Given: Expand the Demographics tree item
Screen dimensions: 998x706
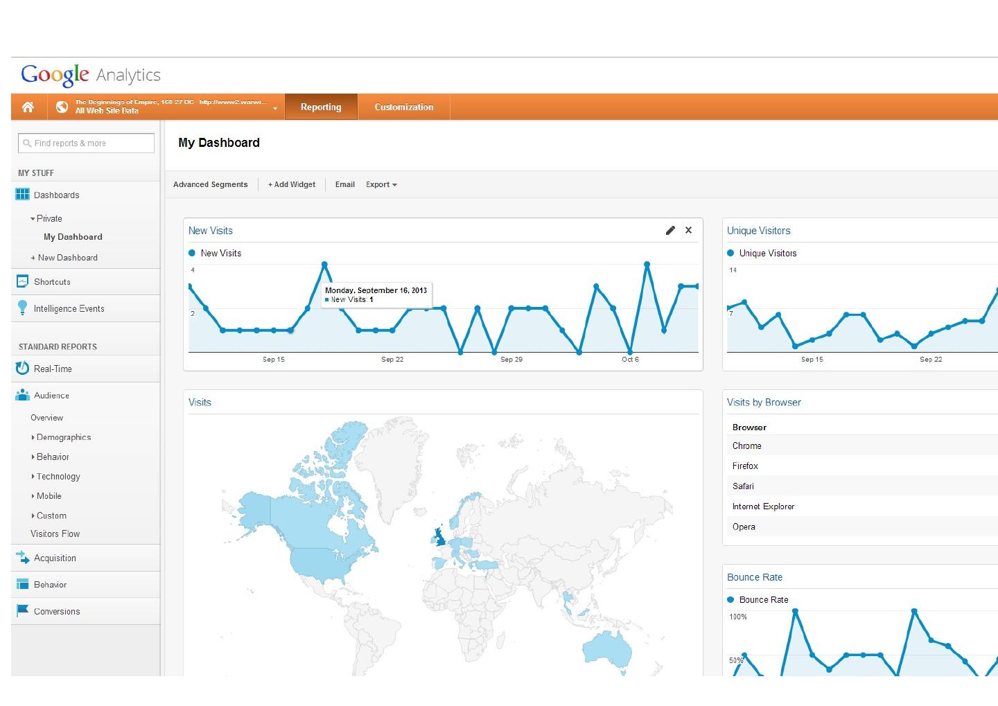Looking at the screenshot, I should [x=64, y=437].
